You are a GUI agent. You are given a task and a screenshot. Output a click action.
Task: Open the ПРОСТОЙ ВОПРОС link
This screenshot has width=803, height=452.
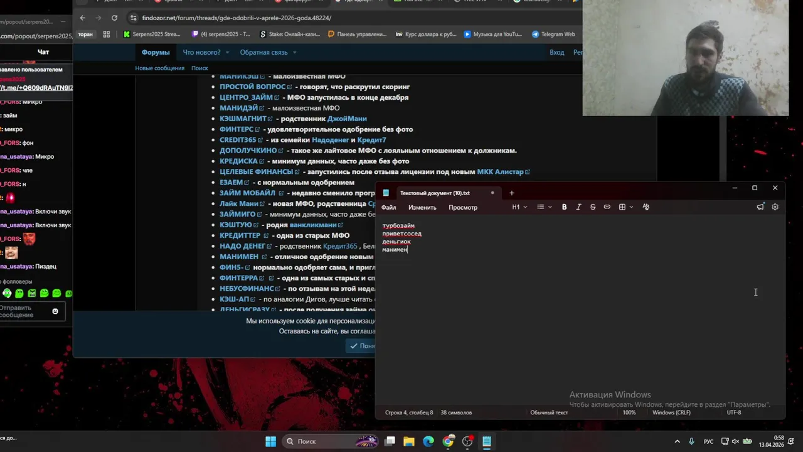(256, 87)
